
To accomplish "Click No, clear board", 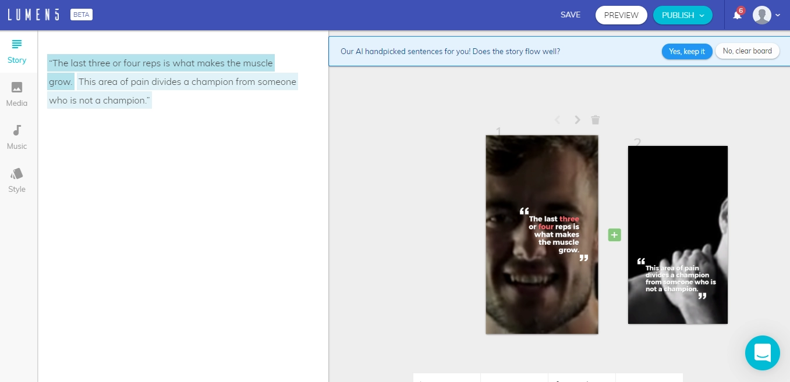I will point(747,51).
